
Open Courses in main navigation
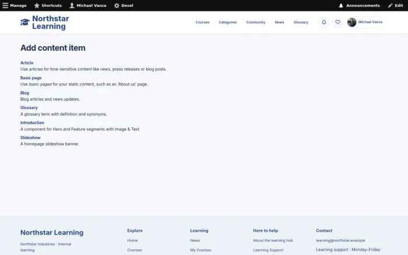(x=202, y=22)
